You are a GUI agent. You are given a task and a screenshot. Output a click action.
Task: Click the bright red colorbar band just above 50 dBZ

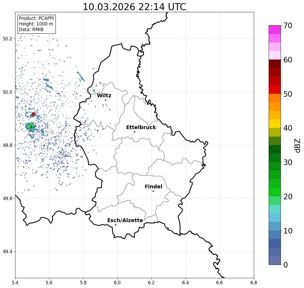click(275, 90)
